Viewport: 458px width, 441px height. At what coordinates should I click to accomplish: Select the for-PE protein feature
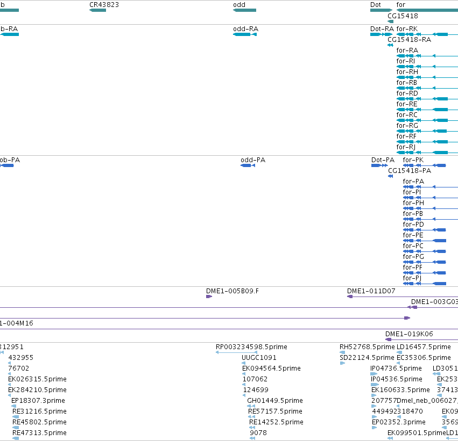425,241
